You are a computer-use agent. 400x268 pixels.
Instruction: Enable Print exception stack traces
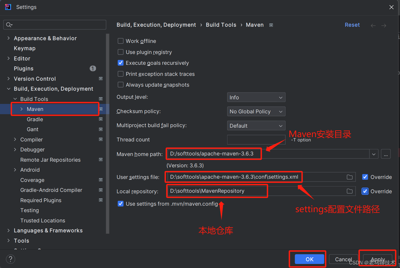tap(121, 74)
